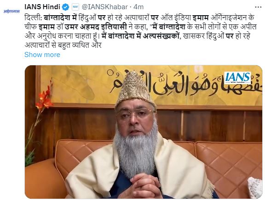Screen dimensions: 265x201
Task: Click the orange flower at video's left edge
Action: (45, 98)
